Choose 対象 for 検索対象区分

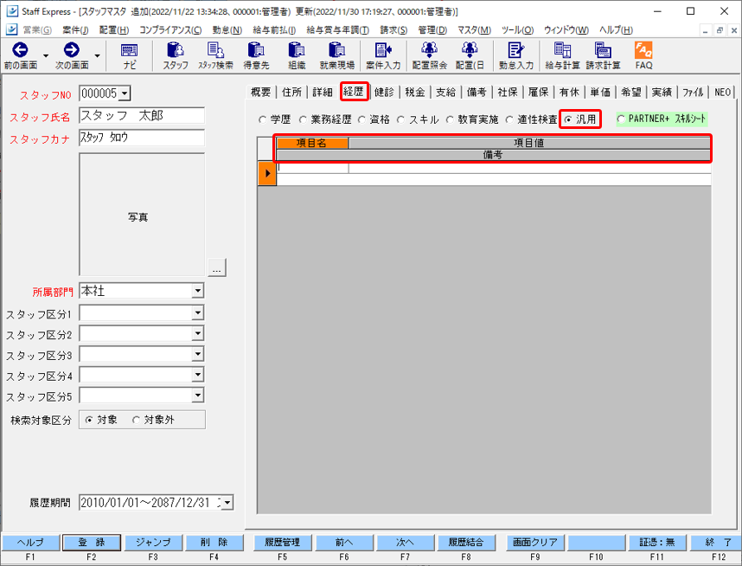89,420
